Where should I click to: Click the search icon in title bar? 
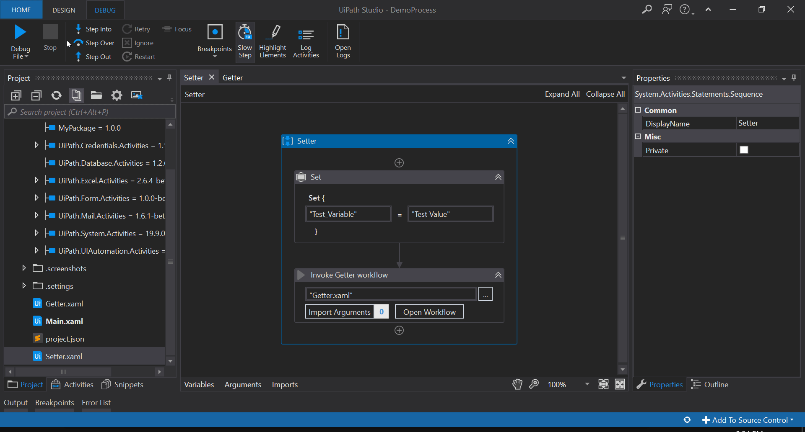pos(647,9)
